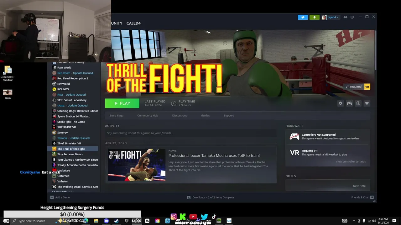401x225 pixels.
Task: Select SCP: Secret Laboratory in library
Action: pyautogui.click(x=73, y=100)
